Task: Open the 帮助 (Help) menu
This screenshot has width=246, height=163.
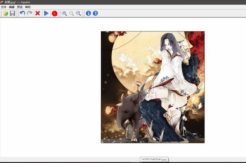Action: click(x=28, y=7)
